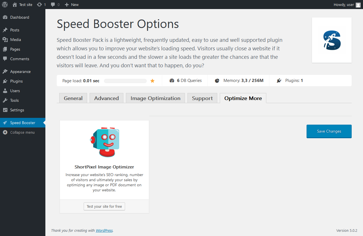
Task: Open the Media library menu
Action: point(23,40)
